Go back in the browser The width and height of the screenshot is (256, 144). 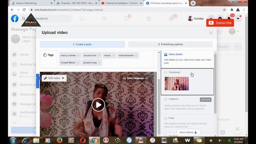pos(12,10)
